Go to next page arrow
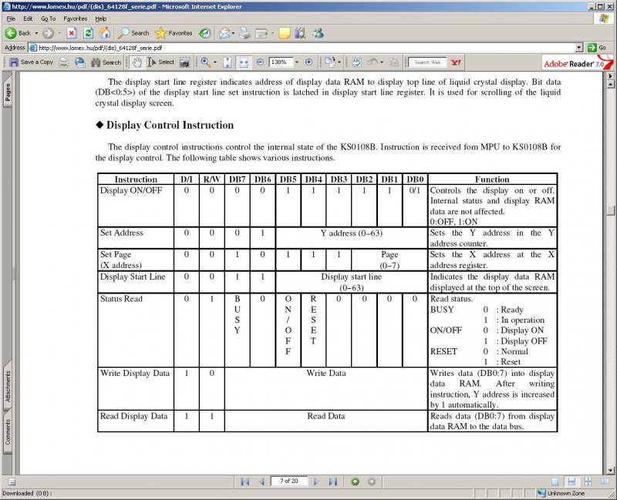 (x=316, y=482)
